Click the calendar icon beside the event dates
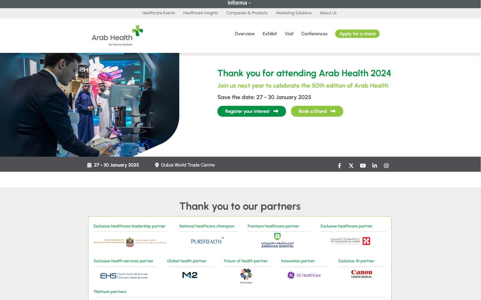Image resolution: width=481 pixels, height=300 pixels. tap(89, 165)
